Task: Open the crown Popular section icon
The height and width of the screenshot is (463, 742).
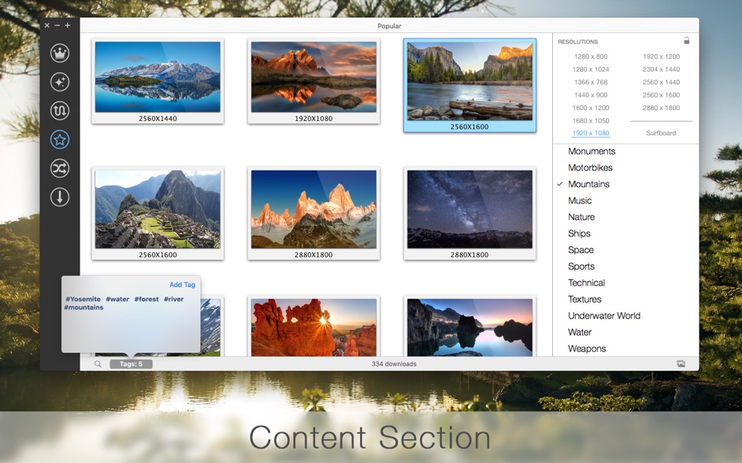Action: pyautogui.click(x=60, y=53)
